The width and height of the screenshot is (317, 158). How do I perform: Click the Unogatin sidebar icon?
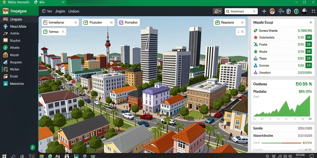(5, 19)
